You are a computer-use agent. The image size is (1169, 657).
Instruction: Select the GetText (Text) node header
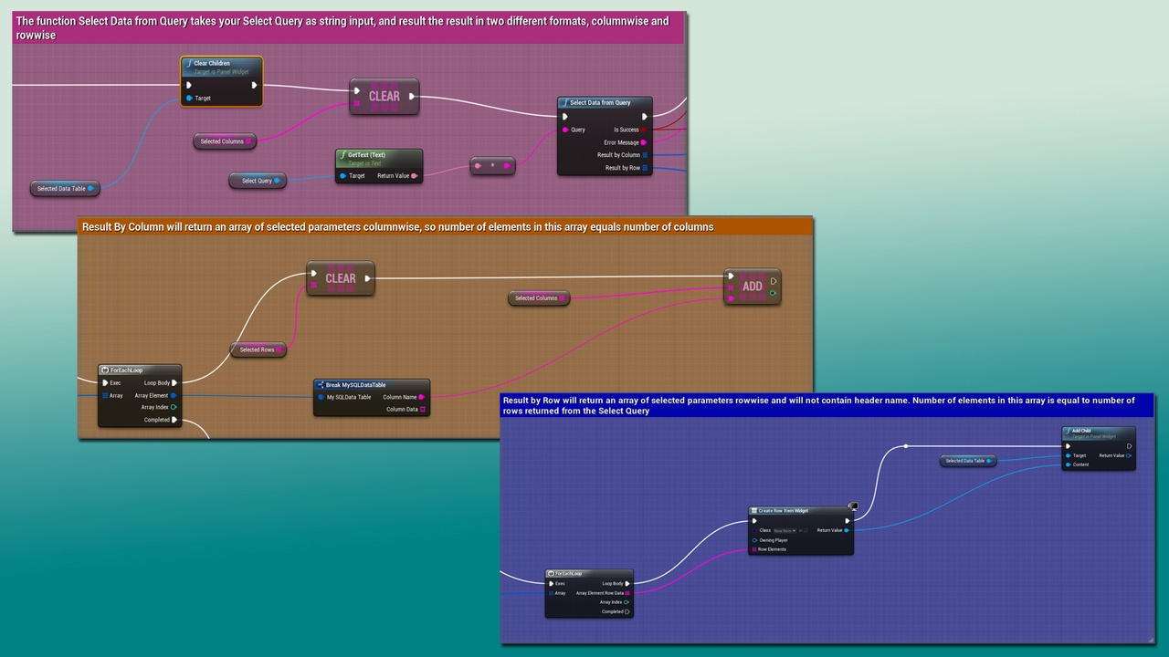click(x=379, y=158)
